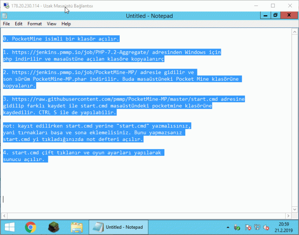Click vertical scrollbar up arrow
The image size is (299, 235).
click(295, 32)
